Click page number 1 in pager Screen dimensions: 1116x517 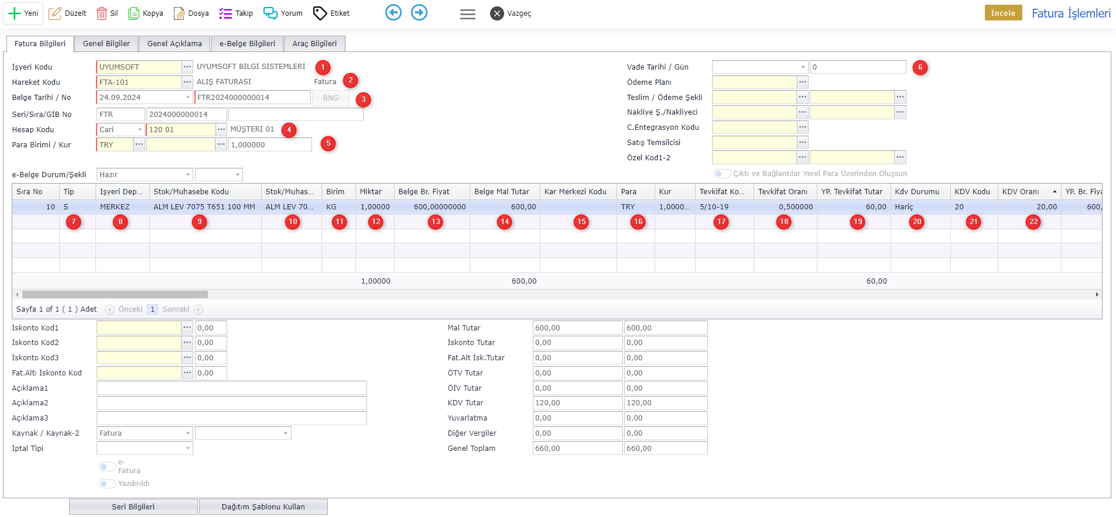(x=152, y=309)
